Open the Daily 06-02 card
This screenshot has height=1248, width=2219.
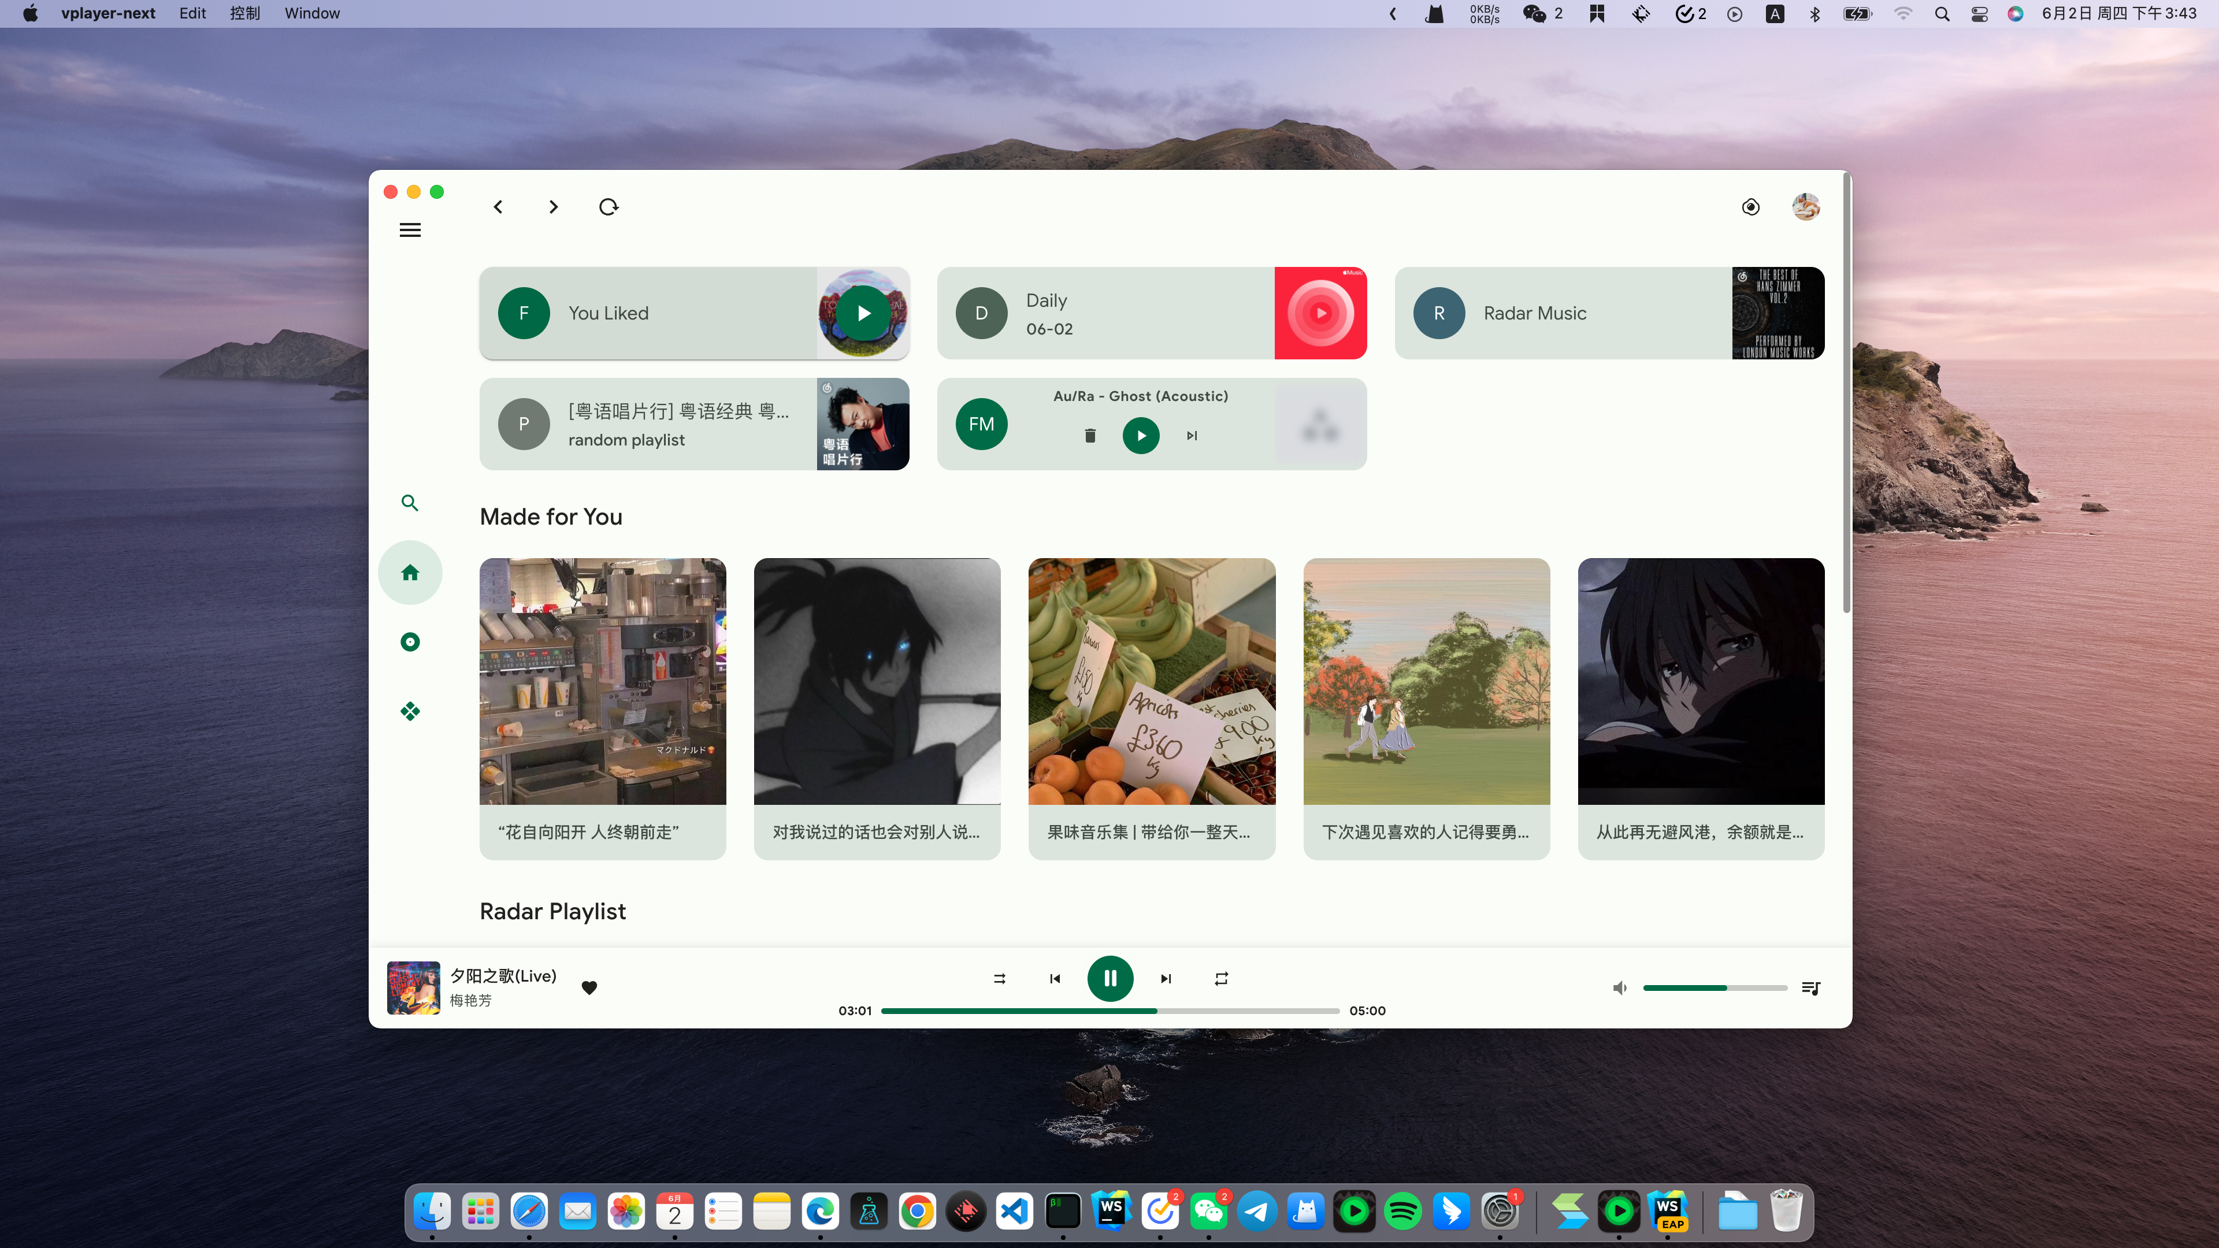coord(1152,314)
